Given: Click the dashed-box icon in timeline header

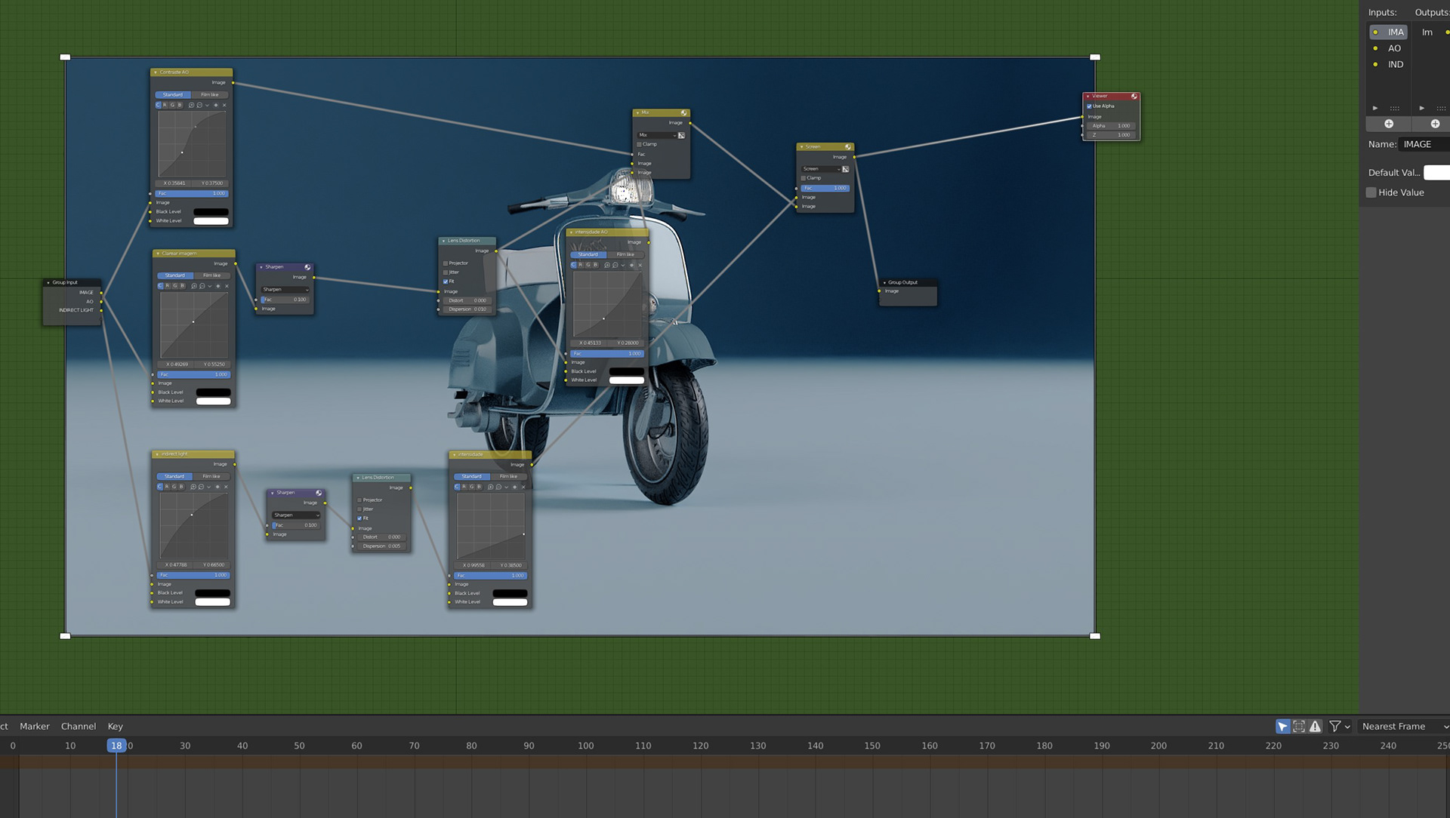Looking at the screenshot, I should pyautogui.click(x=1299, y=726).
